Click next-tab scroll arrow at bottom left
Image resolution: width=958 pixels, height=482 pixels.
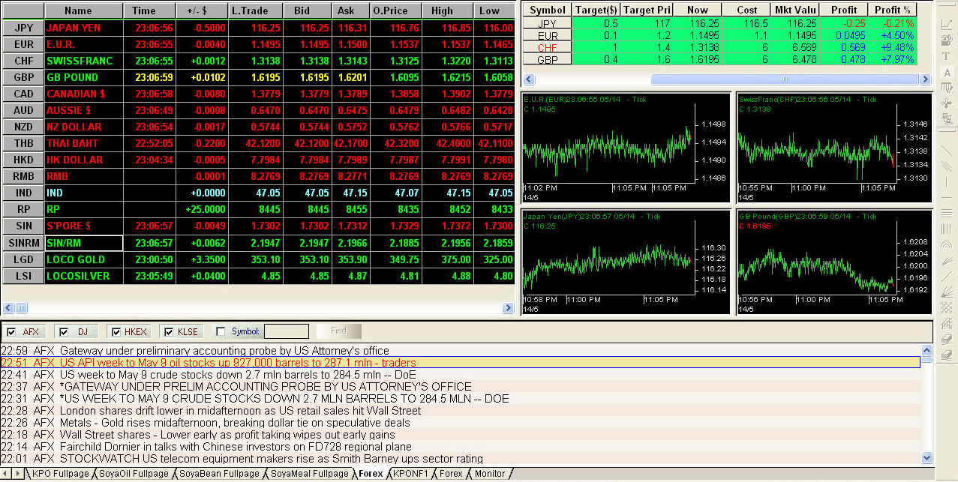[17, 474]
